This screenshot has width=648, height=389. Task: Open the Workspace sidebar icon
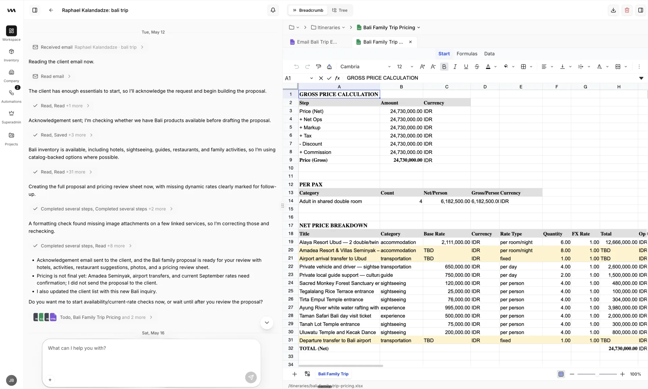click(11, 31)
